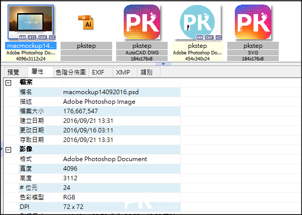Click EXIF badge on macmockup thumbnail
302x215 pixels.
tap(42, 38)
